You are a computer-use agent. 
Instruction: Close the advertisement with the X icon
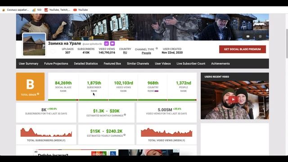click(178, 151)
